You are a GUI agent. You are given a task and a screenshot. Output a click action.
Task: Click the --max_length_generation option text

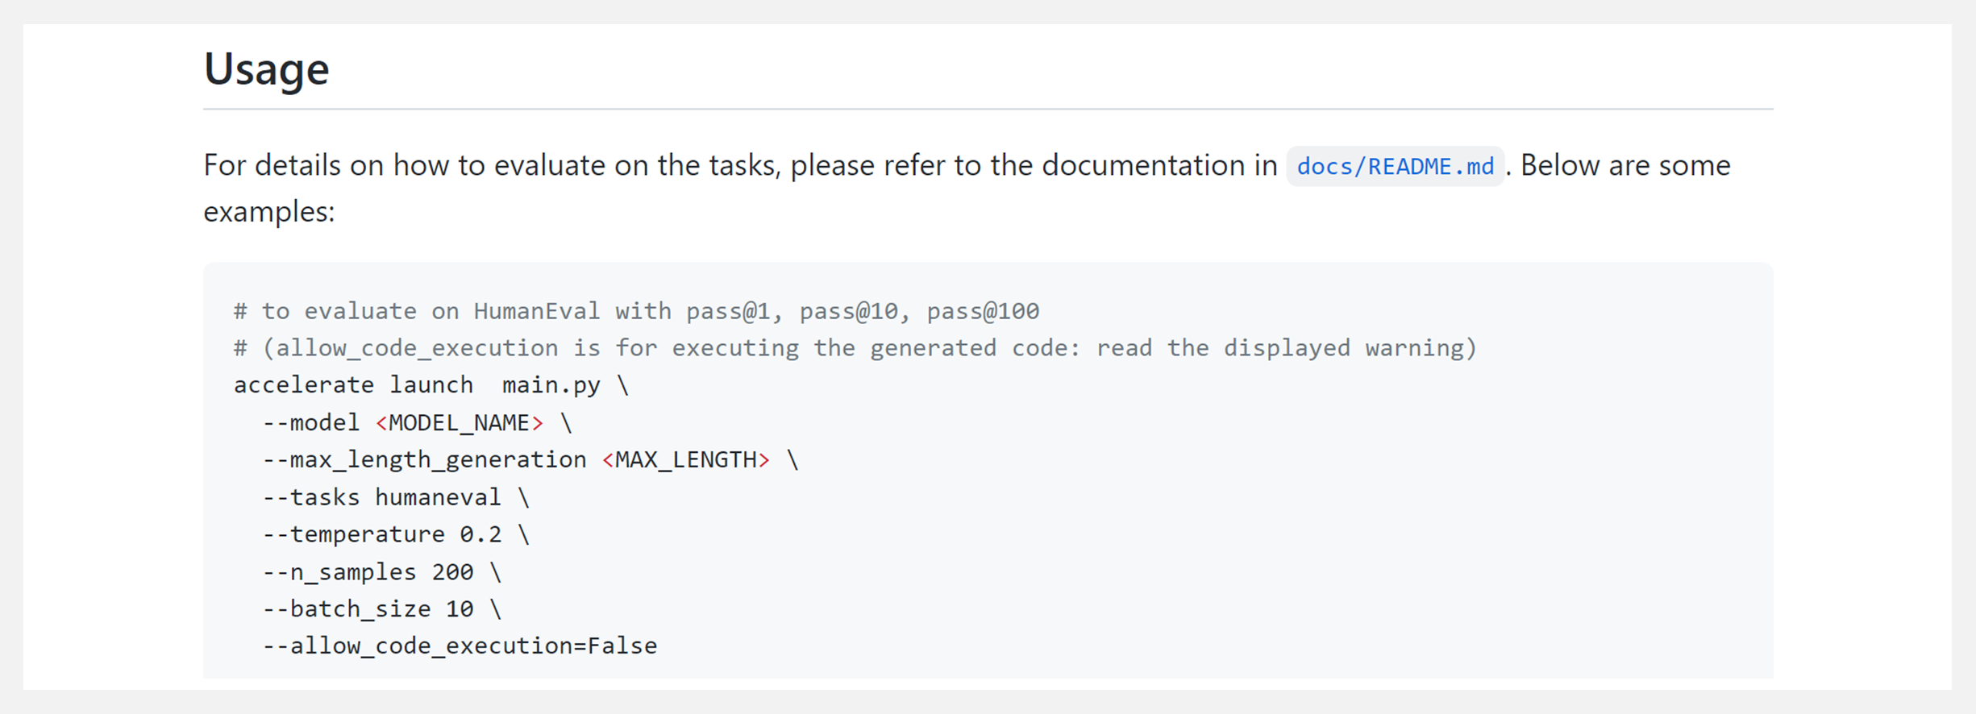(x=425, y=459)
